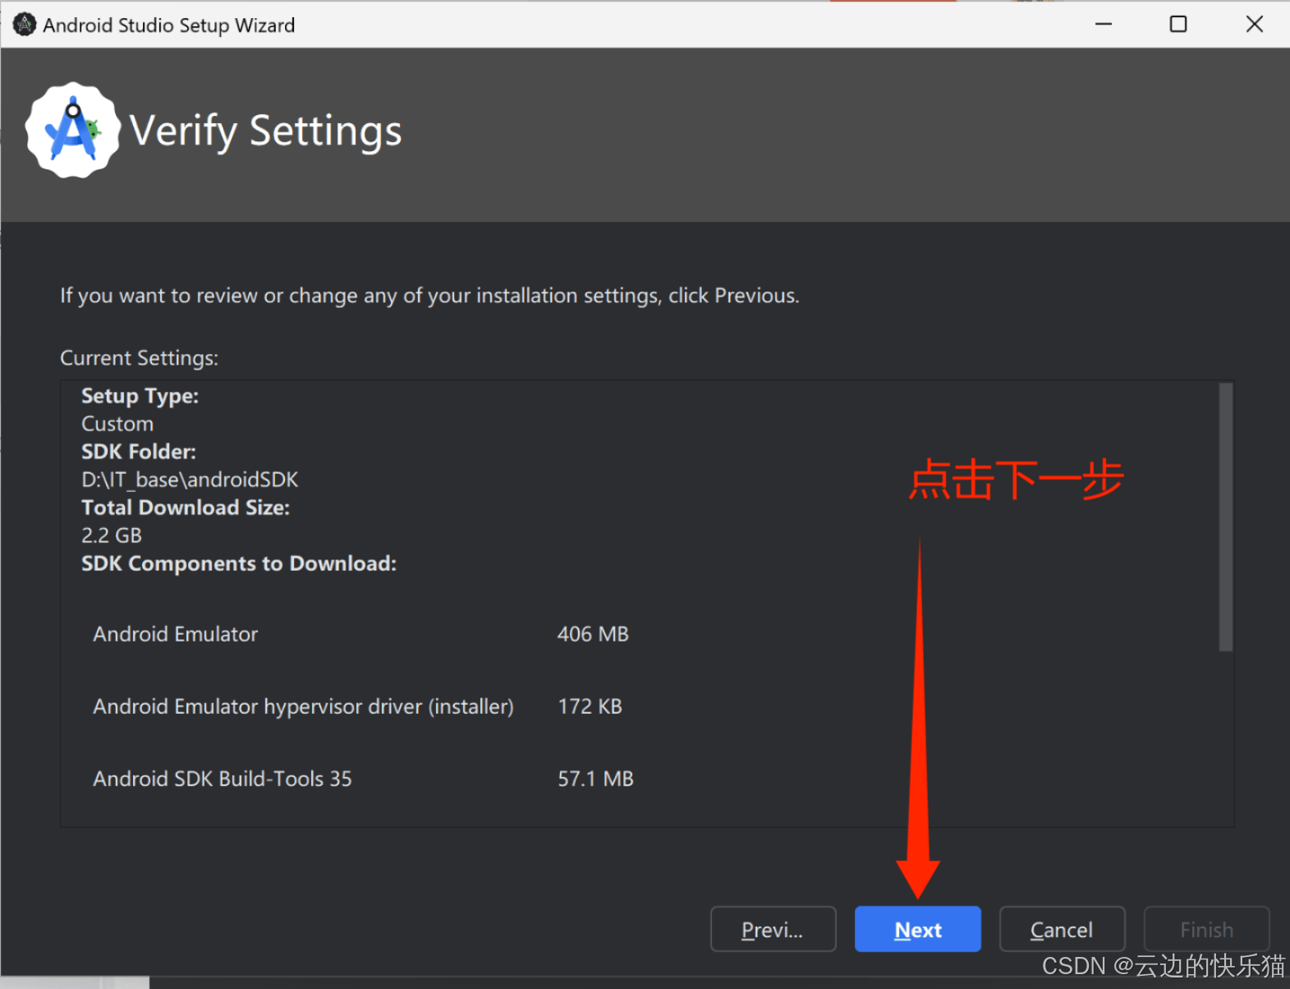Click the 2.2 GB download size value
1290x989 pixels.
tap(112, 536)
